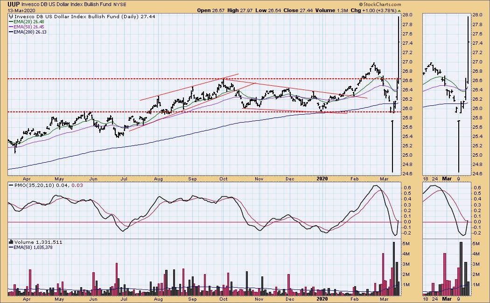
Task: Click the 2020 label under the price panel
Action: pyautogui.click(x=322, y=179)
